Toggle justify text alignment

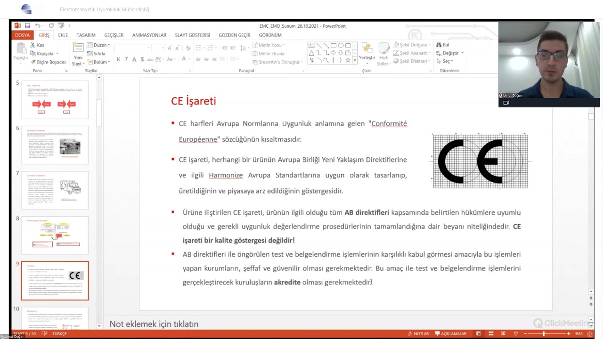click(x=222, y=59)
